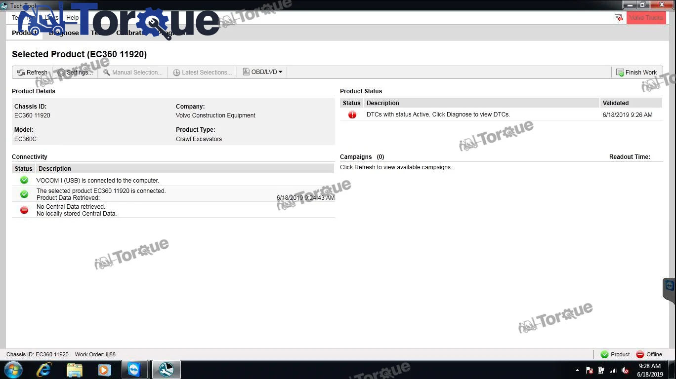Screen dimensions: 676x379
Task: Click the volume speaker tray icon
Action: point(625,370)
